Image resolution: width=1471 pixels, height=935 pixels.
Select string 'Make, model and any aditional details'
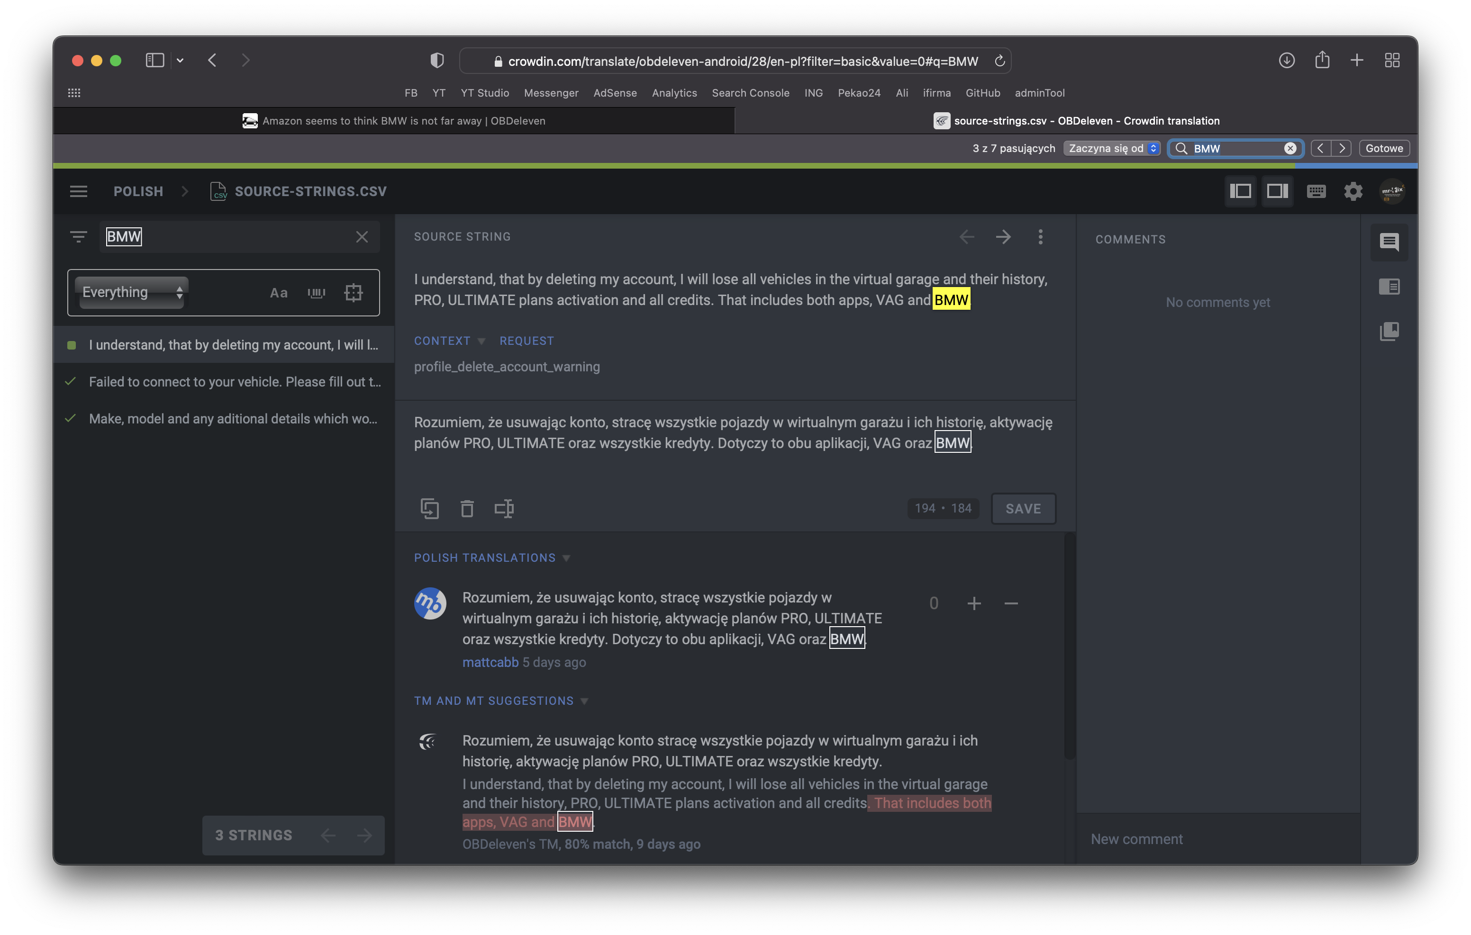tap(224, 418)
